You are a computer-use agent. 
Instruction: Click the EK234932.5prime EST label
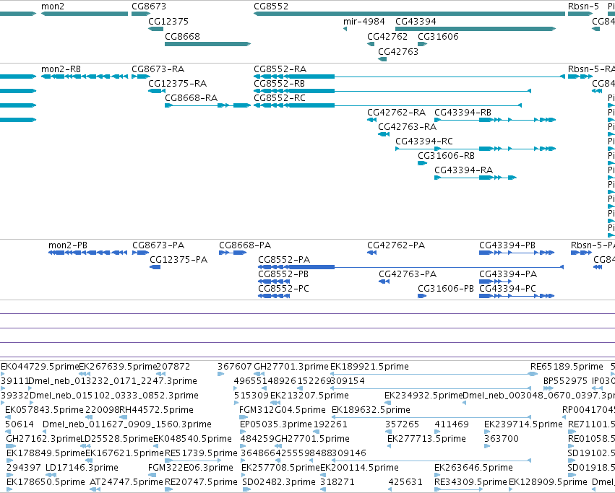(x=423, y=396)
